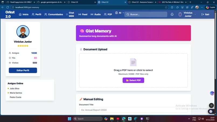The height and width of the screenshot is (122, 217).
Task: Open the Áudio section
Action: point(96,14)
